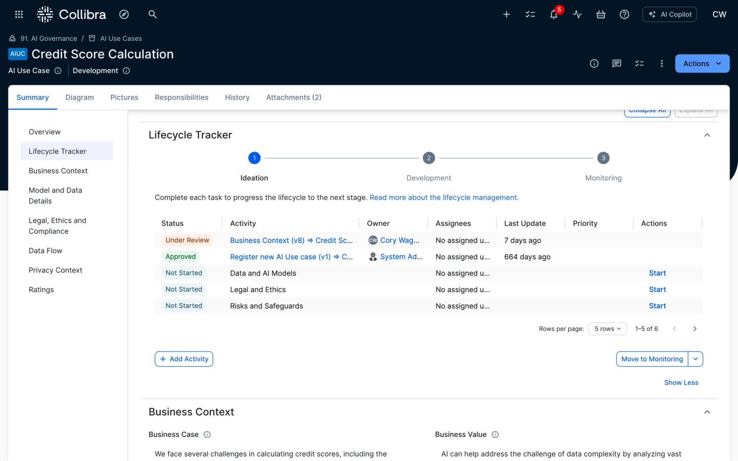
Task: Expand the Actions dropdown button
Action: [x=702, y=64]
